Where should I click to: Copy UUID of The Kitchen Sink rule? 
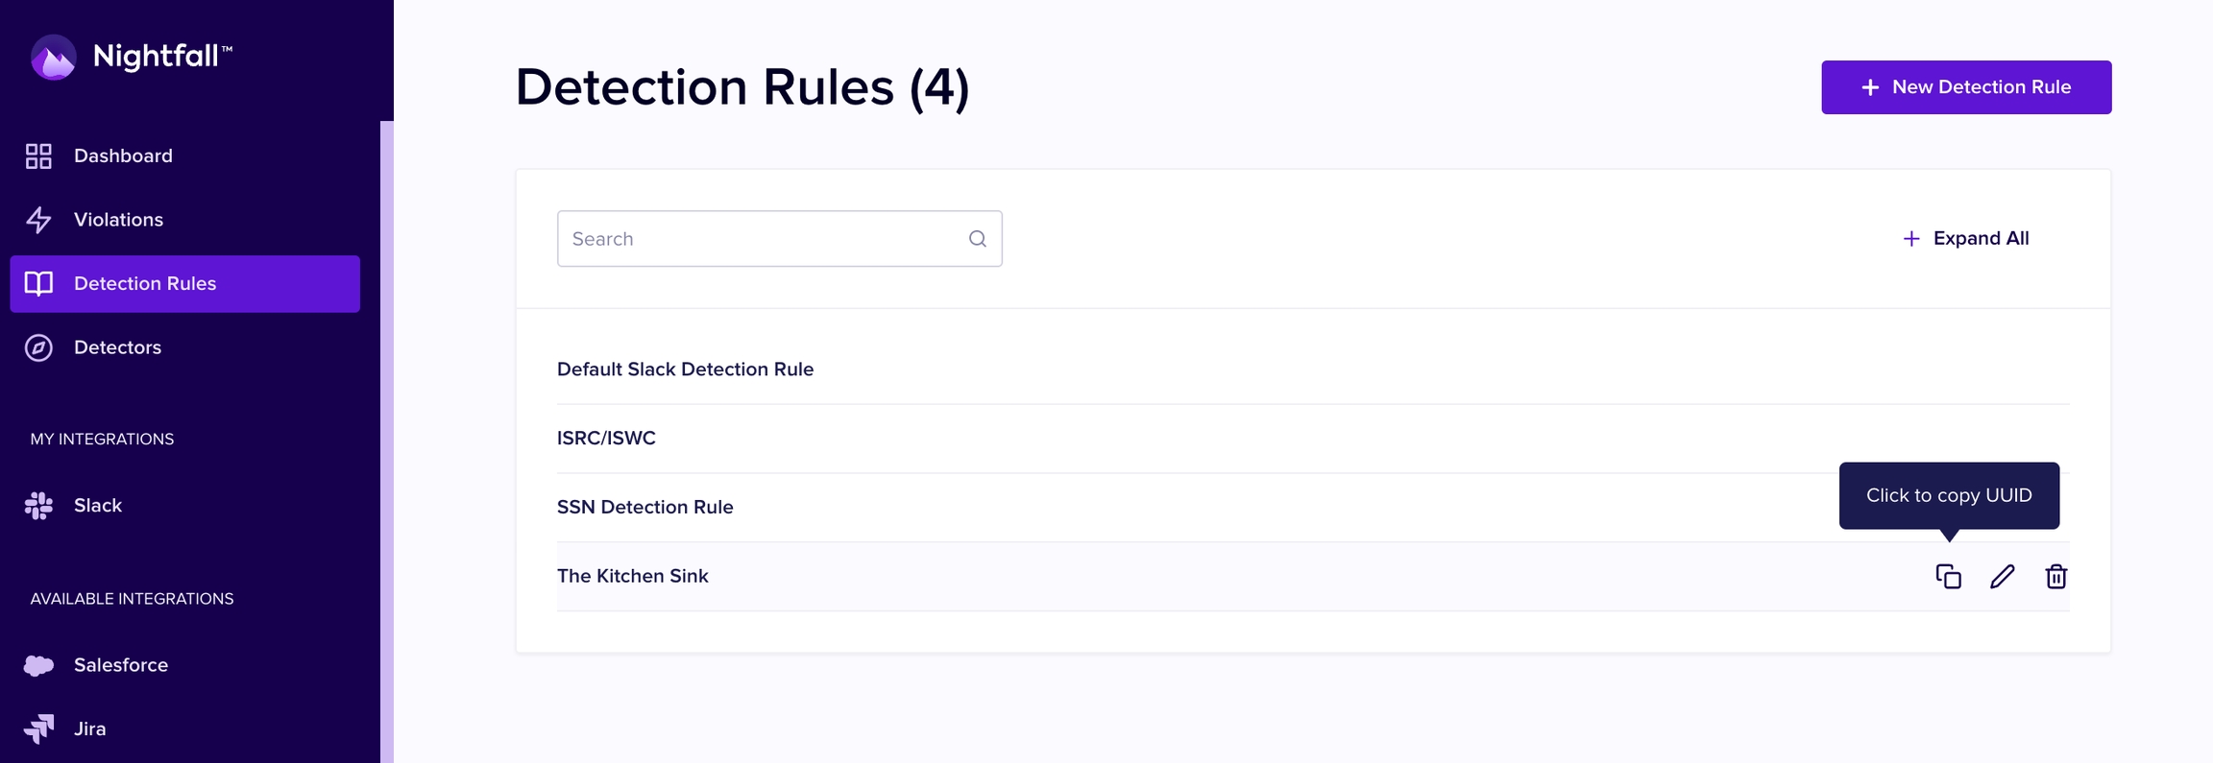click(1948, 576)
